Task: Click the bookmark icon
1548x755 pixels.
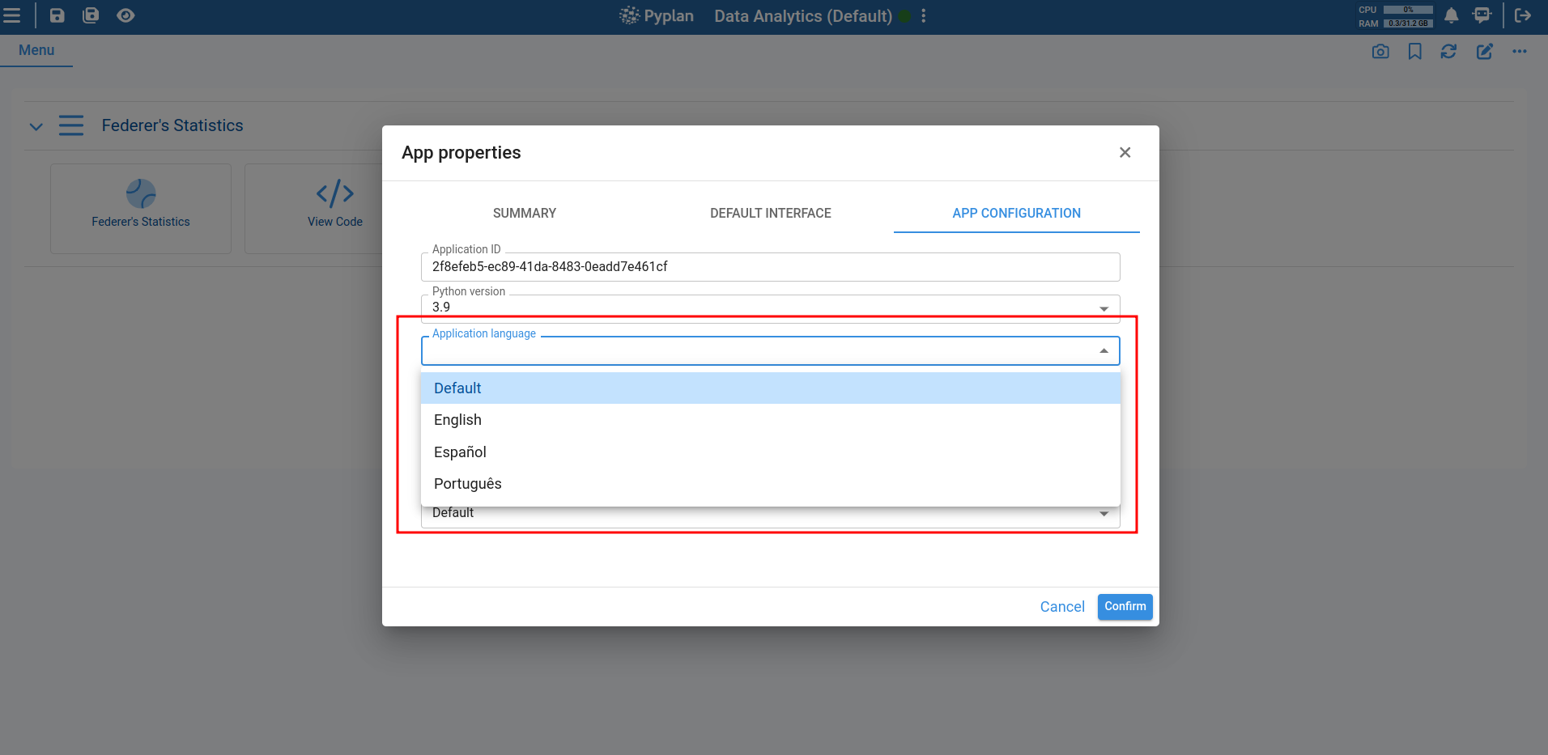Action: click(1414, 51)
